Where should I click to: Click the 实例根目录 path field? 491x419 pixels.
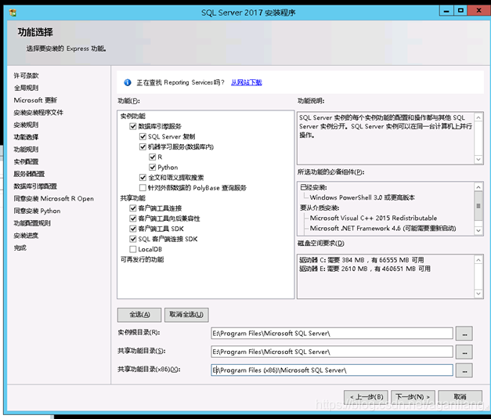(332, 333)
